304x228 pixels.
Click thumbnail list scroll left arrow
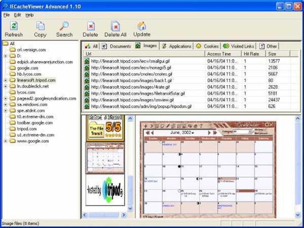[x=85, y=215]
